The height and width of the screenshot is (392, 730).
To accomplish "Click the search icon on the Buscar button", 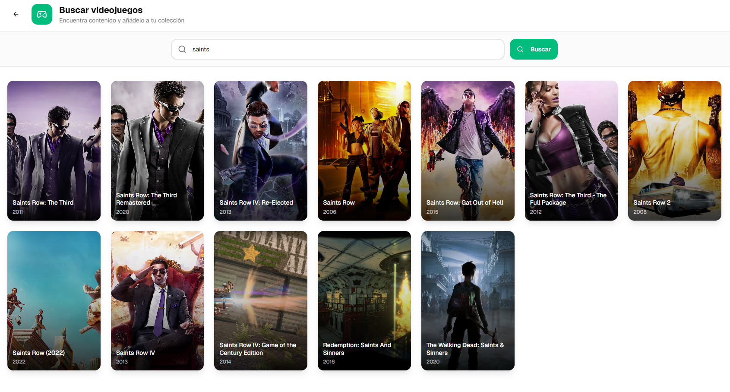I will (x=521, y=49).
